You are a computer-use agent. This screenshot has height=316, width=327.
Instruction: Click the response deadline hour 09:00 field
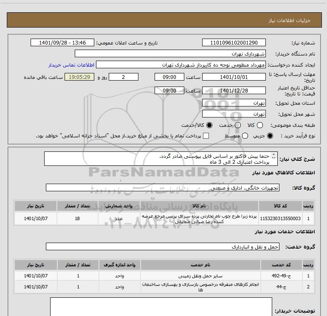tap(169, 77)
